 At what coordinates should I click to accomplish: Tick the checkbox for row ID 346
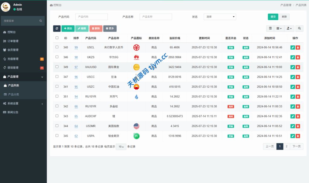pos(57,57)
